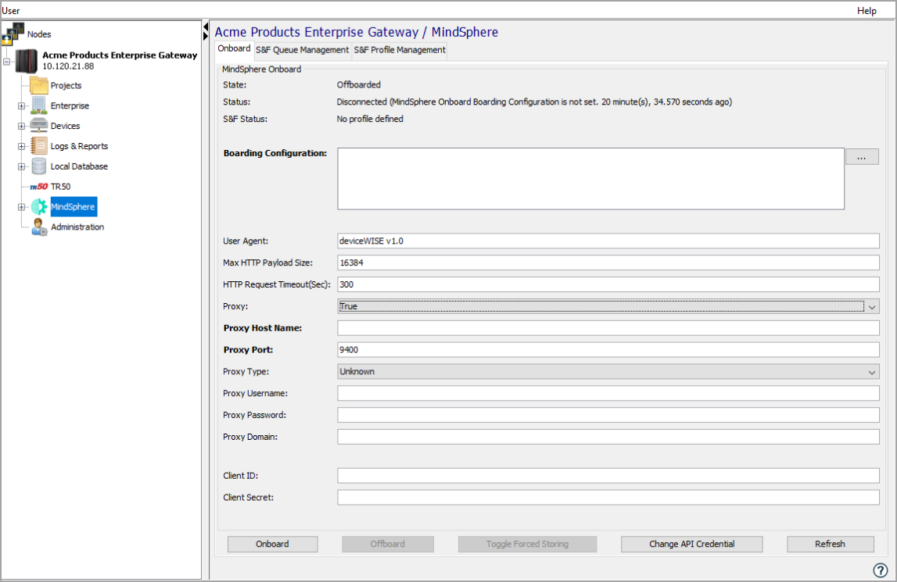
Task: Click the Proxy Host Name field
Action: click(608, 328)
